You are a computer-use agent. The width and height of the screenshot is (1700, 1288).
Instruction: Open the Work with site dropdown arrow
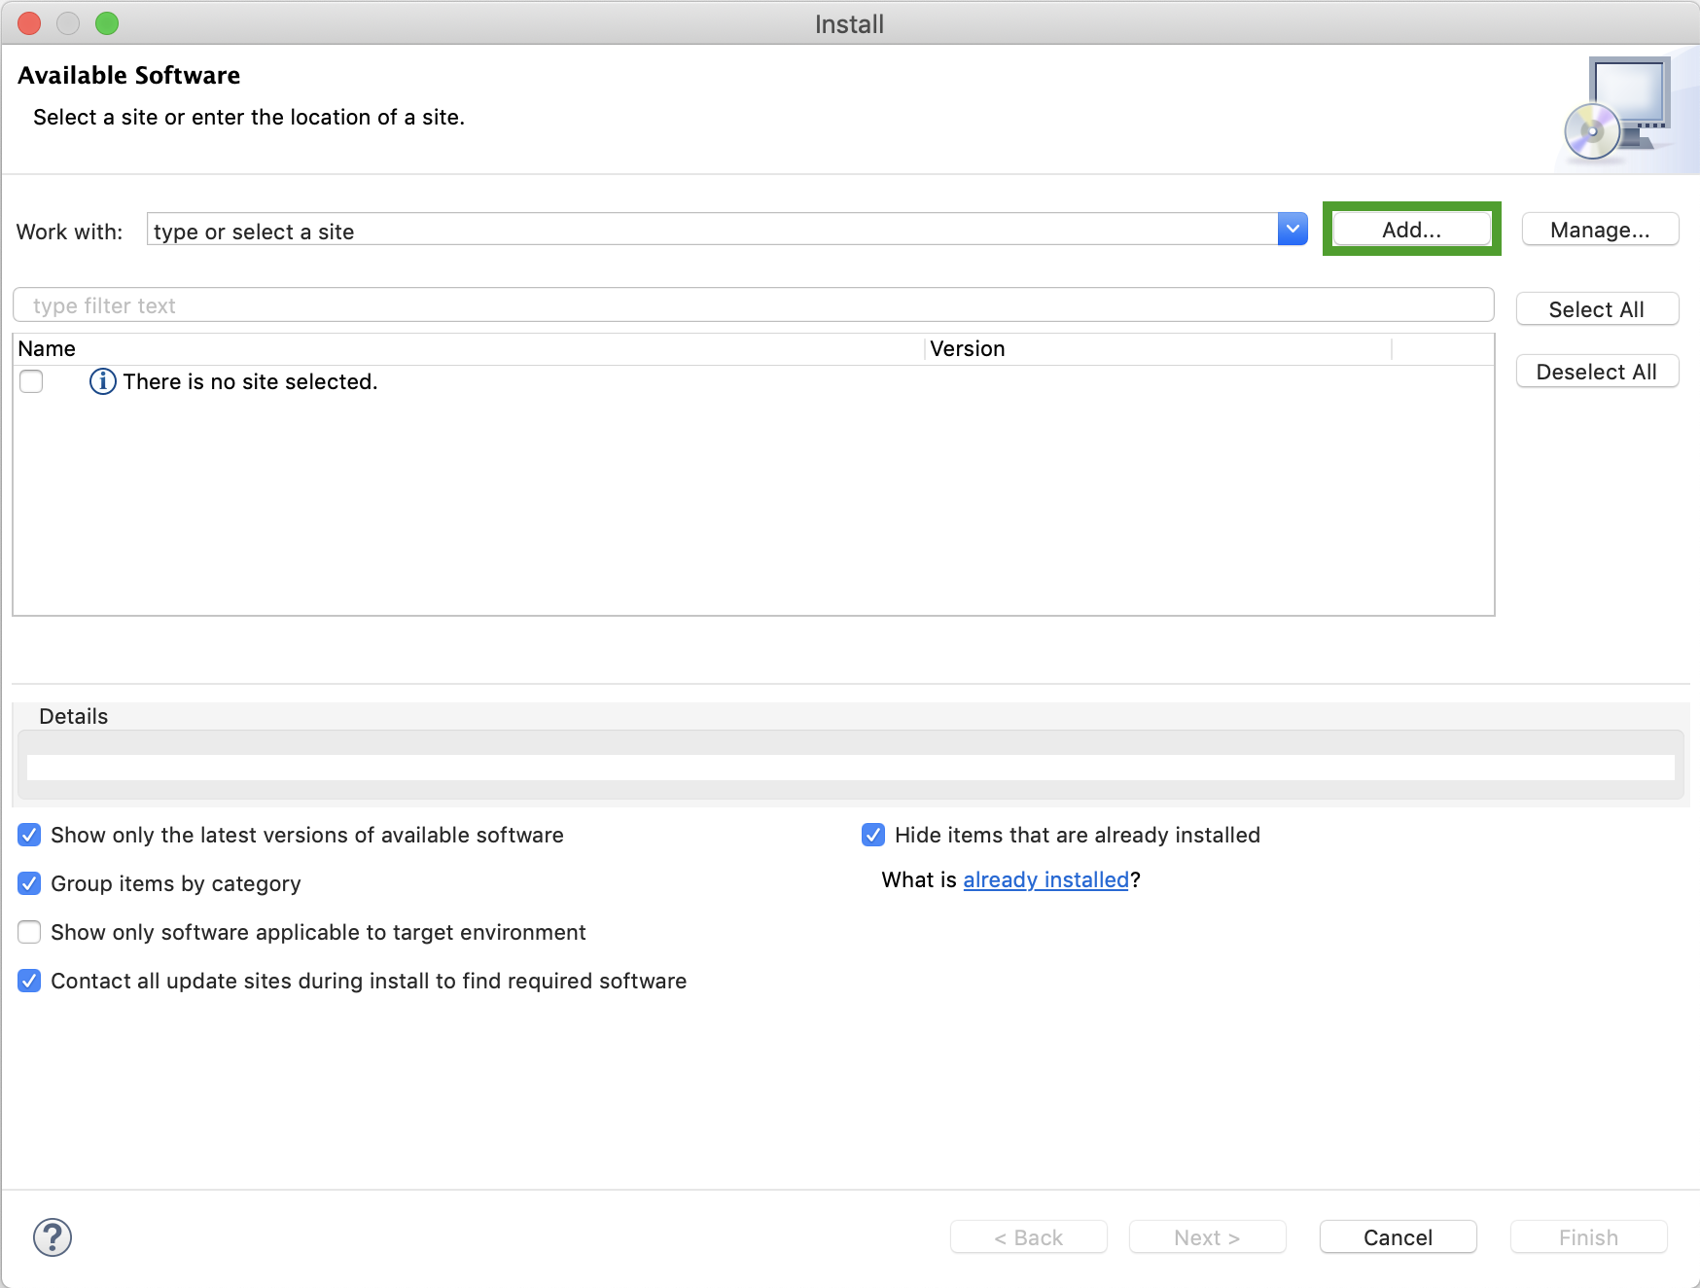tap(1293, 230)
